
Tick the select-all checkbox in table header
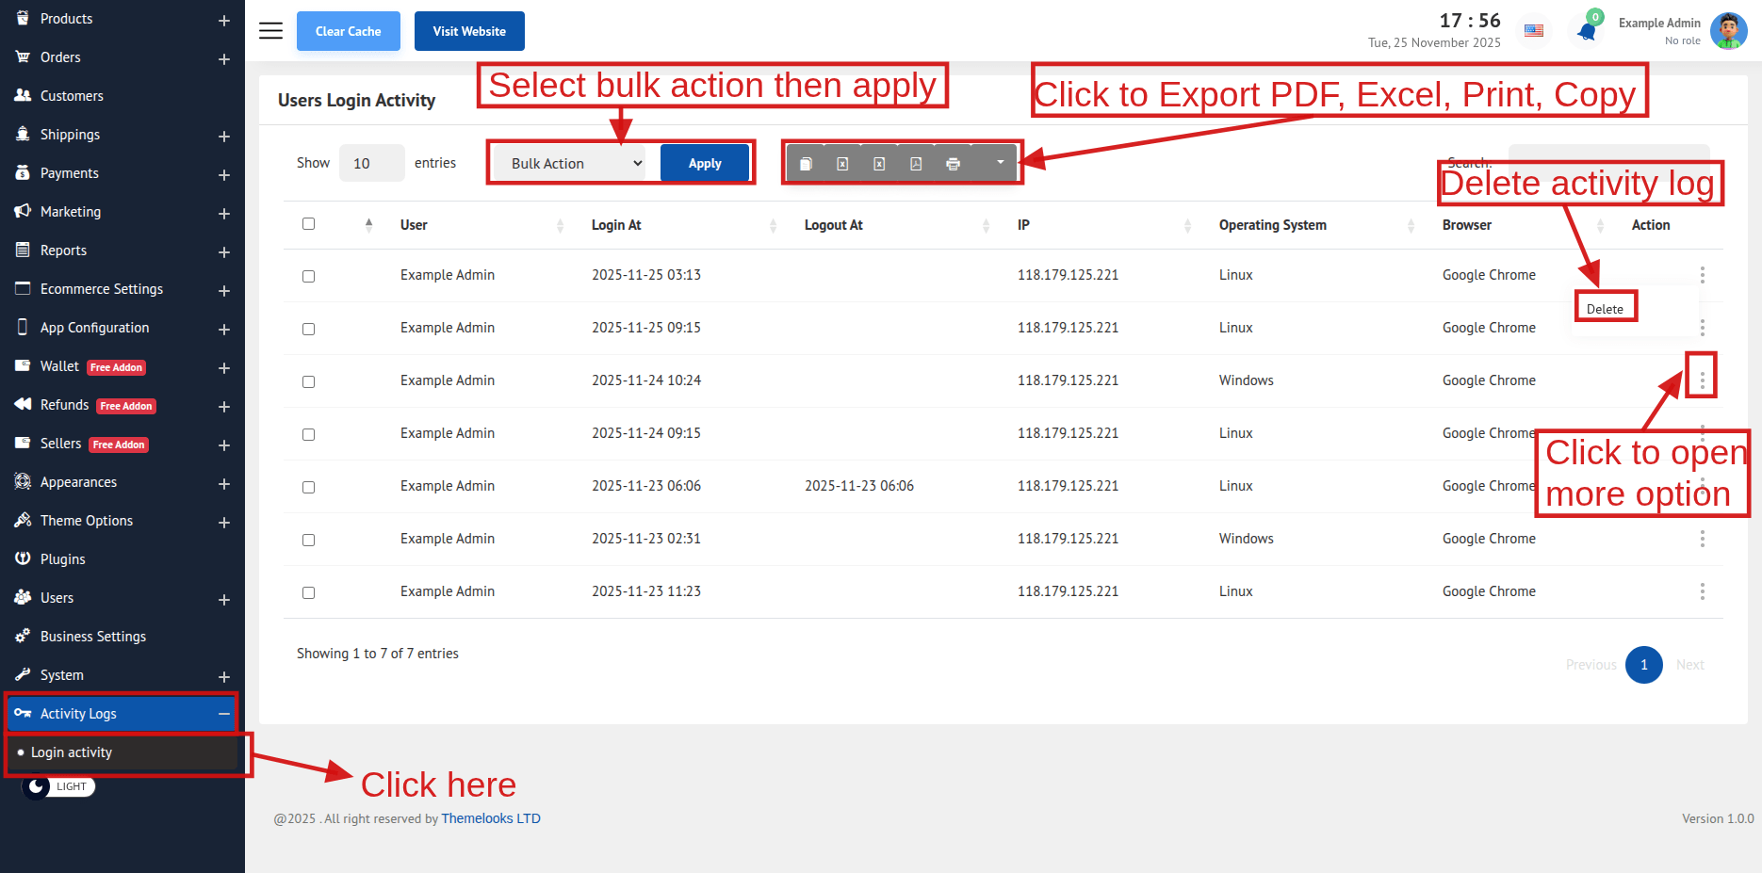tap(308, 224)
